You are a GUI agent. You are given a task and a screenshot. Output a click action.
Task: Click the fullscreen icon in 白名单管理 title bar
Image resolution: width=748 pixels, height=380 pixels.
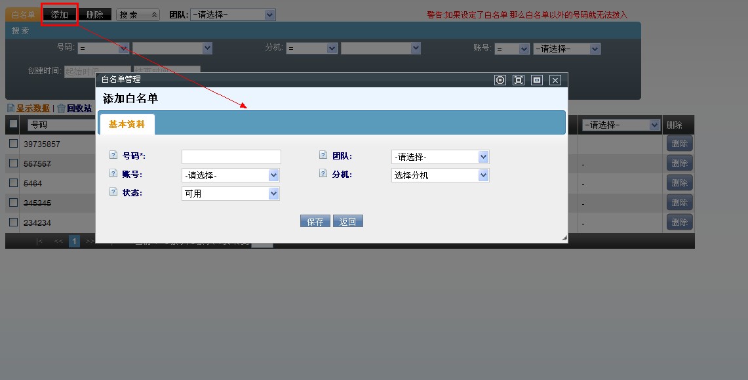click(x=519, y=80)
